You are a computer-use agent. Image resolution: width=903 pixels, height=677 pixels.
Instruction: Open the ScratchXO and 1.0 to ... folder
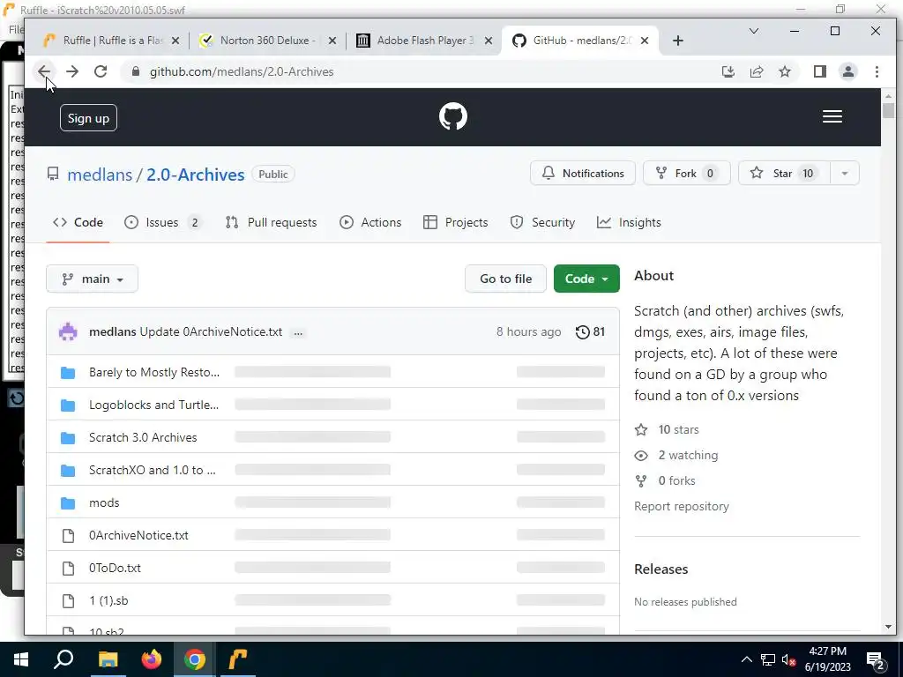coord(152,470)
